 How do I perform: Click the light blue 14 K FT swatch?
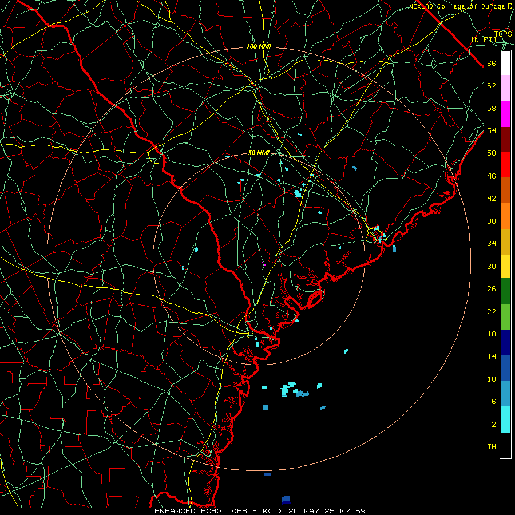505,393
